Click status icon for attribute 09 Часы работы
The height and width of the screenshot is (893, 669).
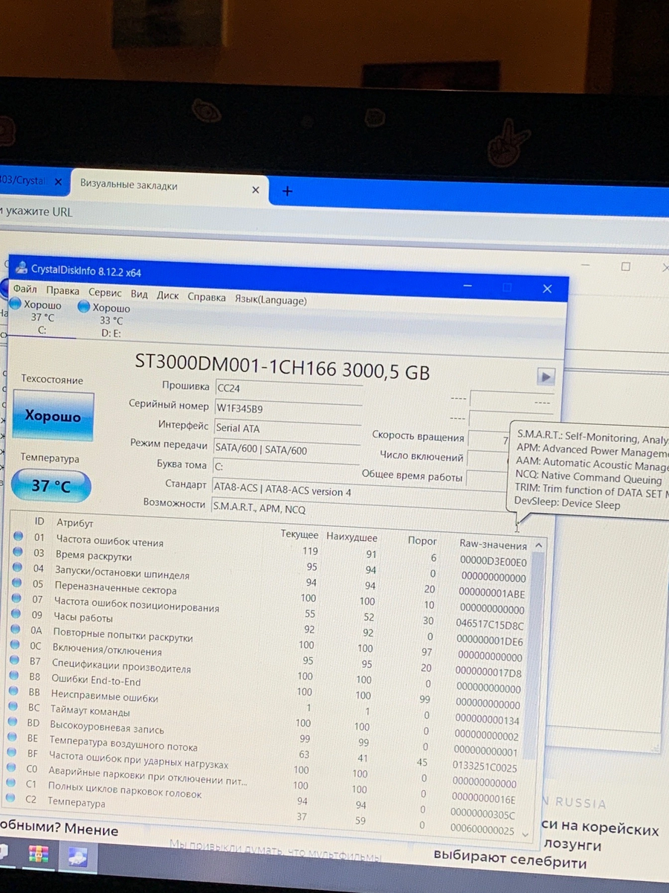[16, 614]
